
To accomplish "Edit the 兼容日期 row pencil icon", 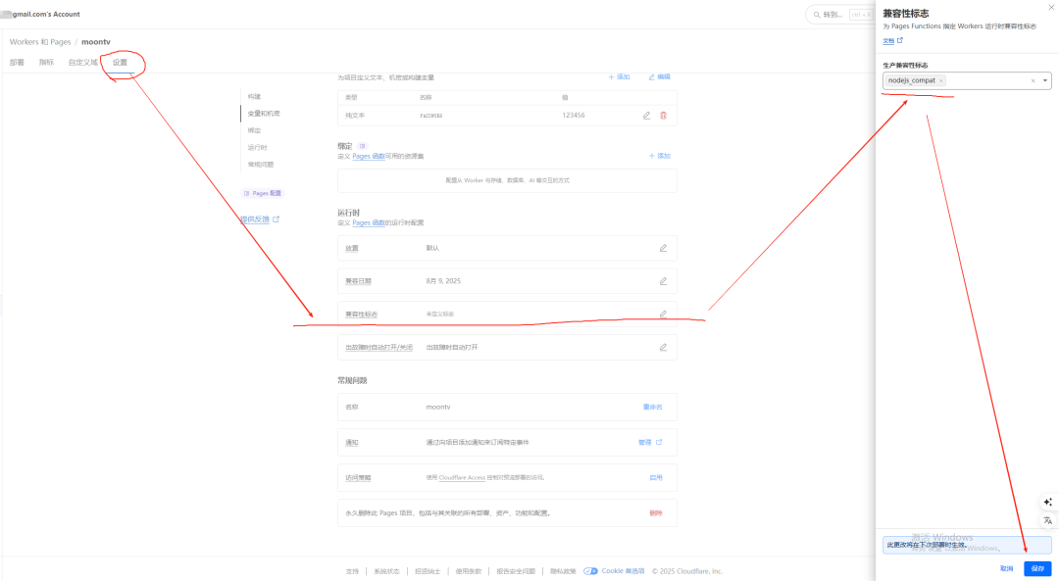I will [x=663, y=281].
